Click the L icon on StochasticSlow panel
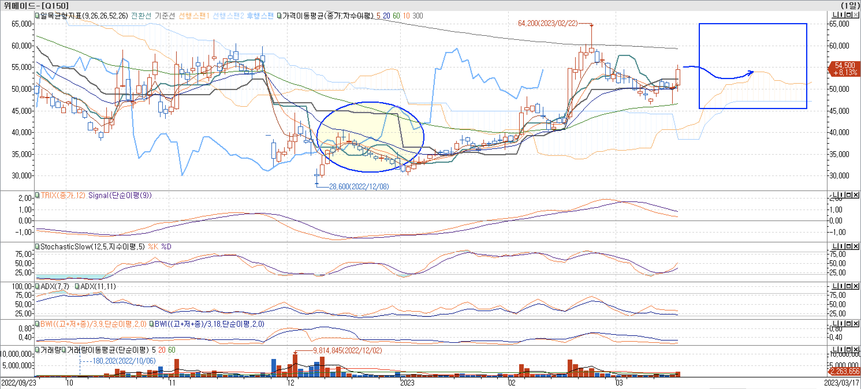The width and height of the screenshot is (861, 389). coord(835,246)
